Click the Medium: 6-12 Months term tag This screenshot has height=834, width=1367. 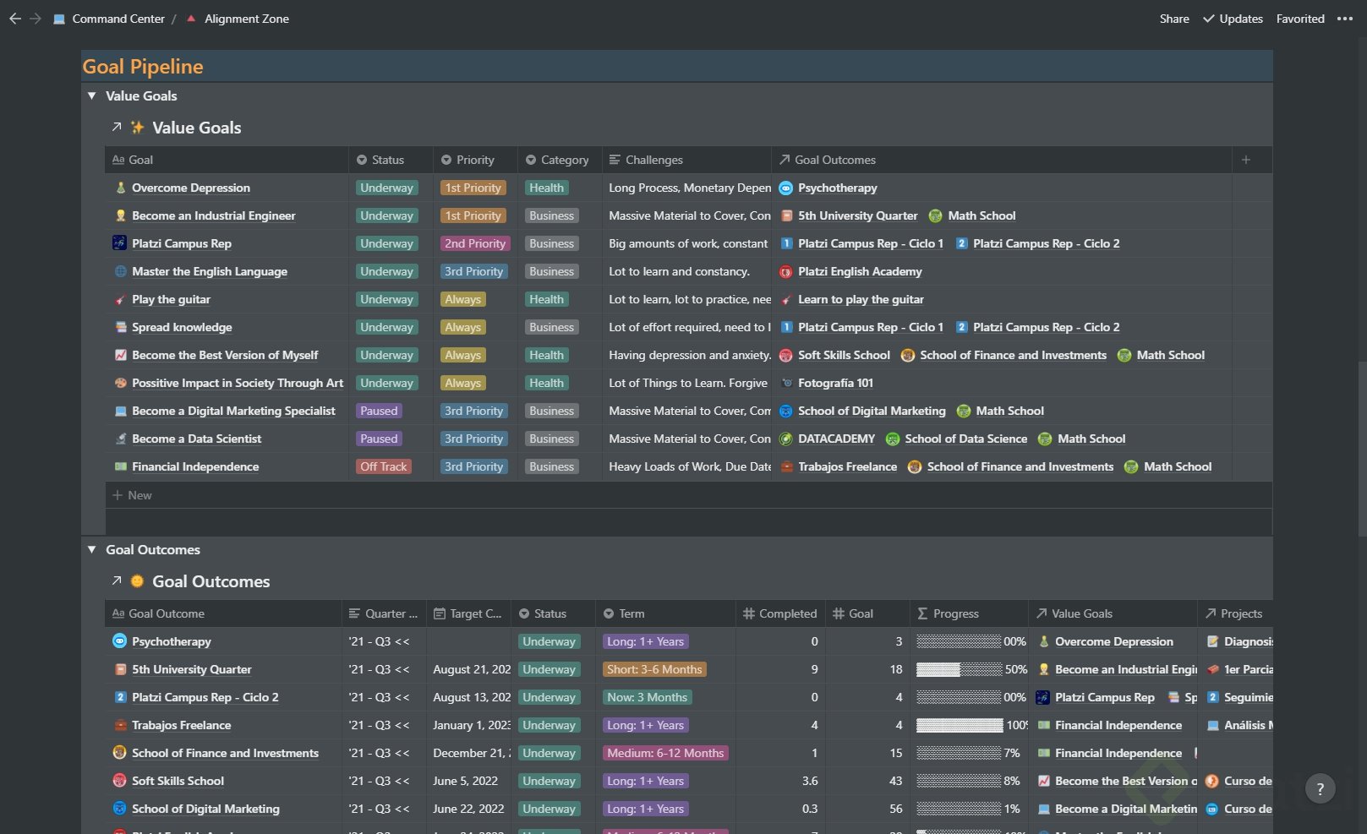tap(665, 753)
